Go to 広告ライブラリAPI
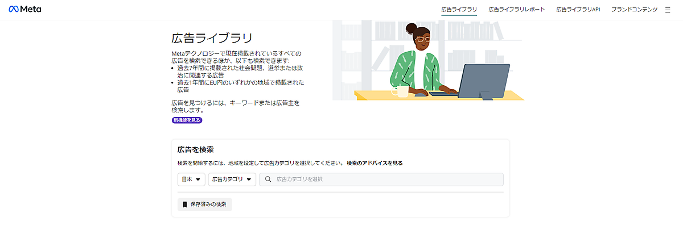The width and height of the screenshot is (683, 230). [578, 10]
